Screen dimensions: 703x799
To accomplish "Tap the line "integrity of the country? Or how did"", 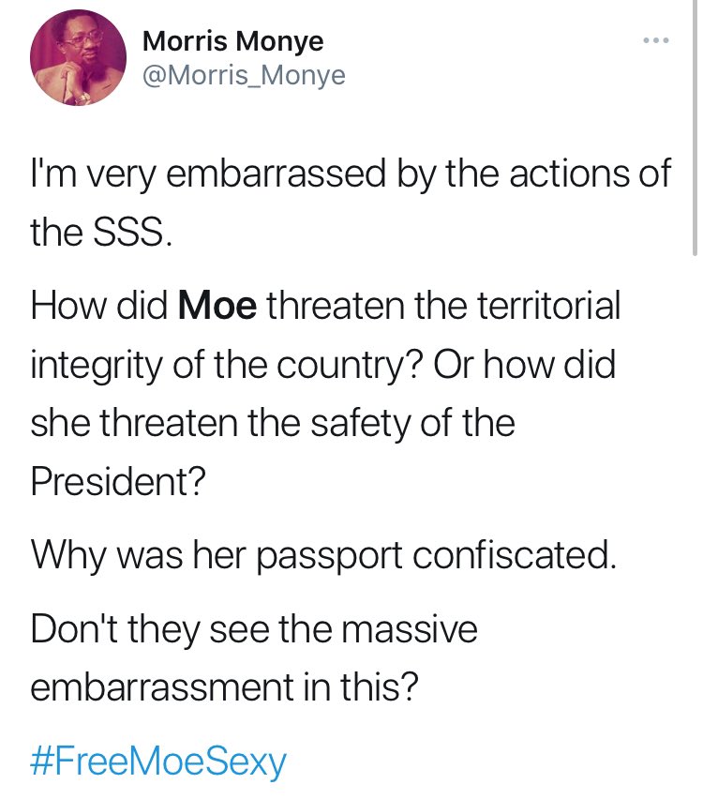I will [x=323, y=366].
